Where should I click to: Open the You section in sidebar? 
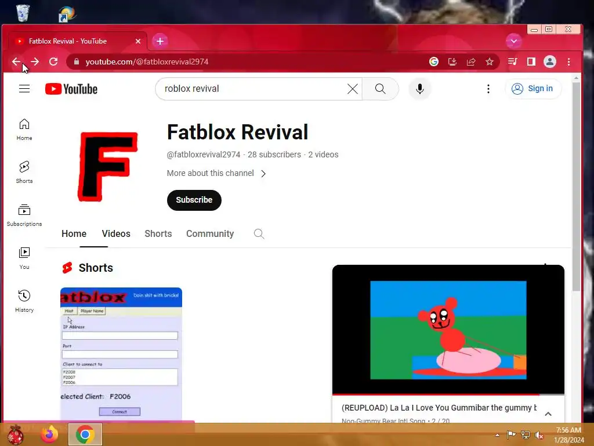[x=24, y=258]
